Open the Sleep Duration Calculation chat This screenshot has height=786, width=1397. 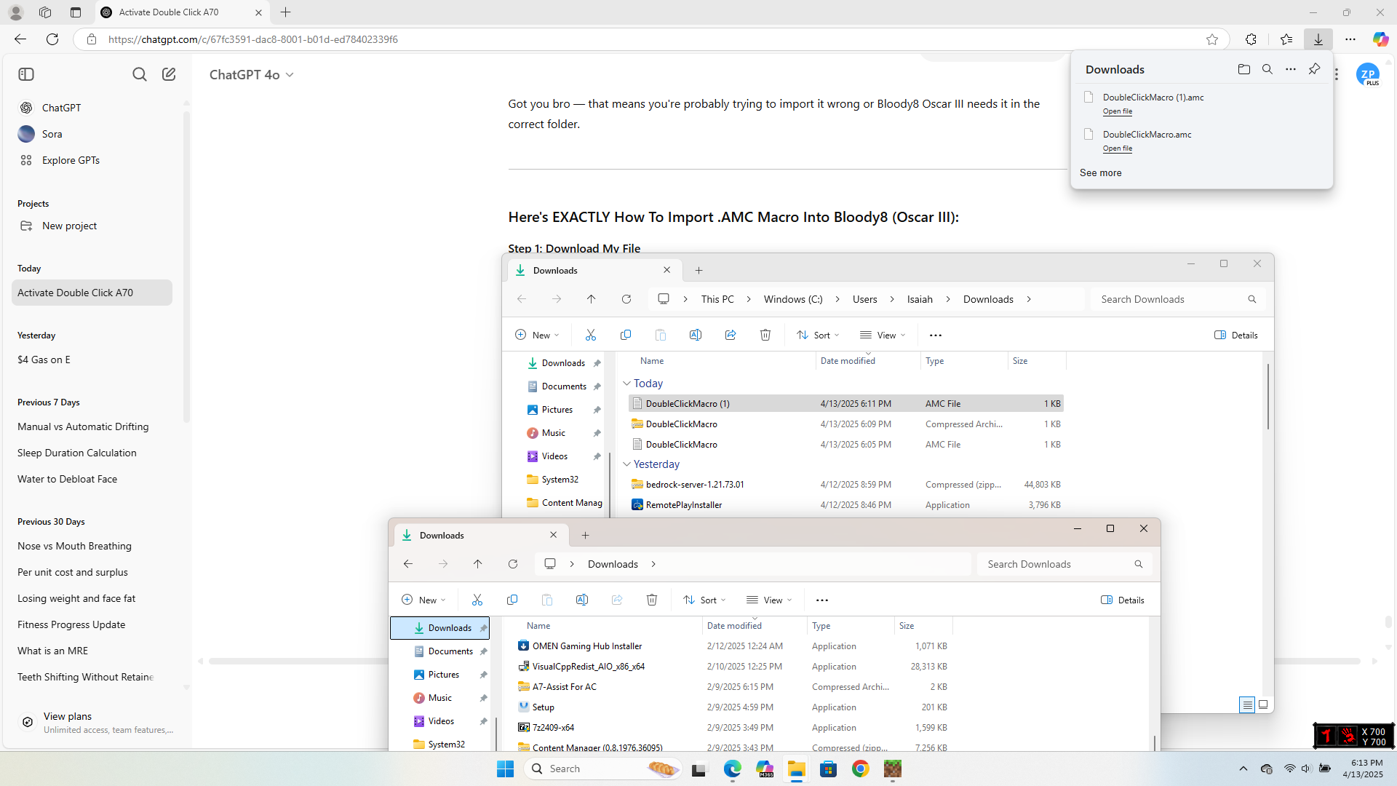76,453
